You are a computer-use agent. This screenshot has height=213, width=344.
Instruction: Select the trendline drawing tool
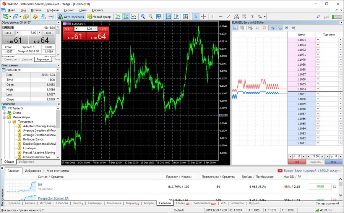(x=229, y=17)
